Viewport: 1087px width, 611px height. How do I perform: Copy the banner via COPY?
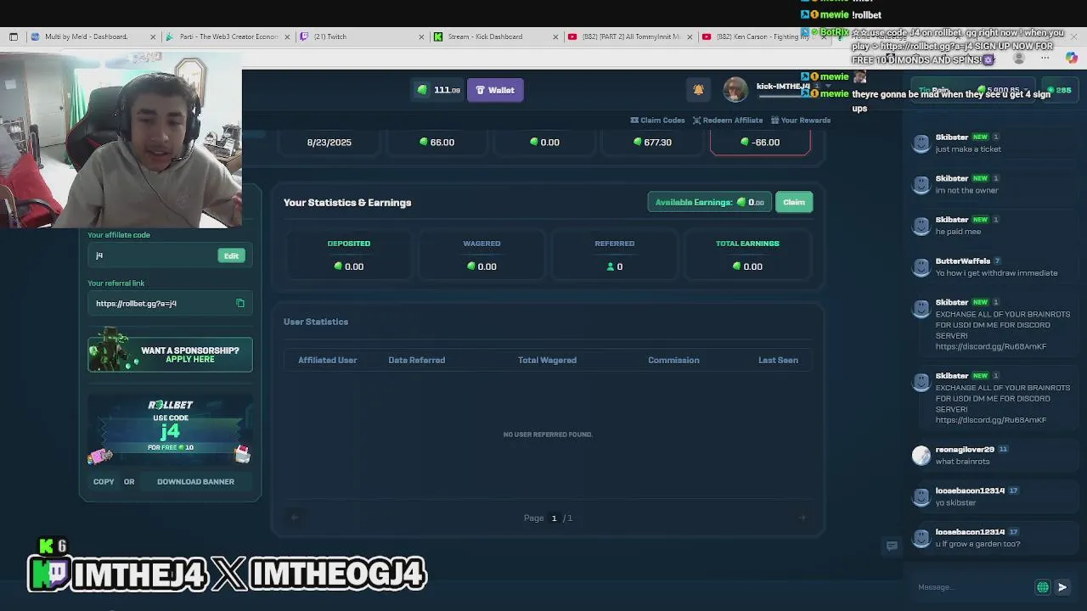coord(104,482)
